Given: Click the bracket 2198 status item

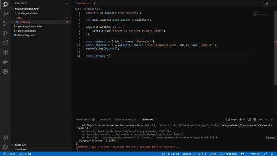Looking at the screenshot, I should pyautogui.click(x=25, y=154).
